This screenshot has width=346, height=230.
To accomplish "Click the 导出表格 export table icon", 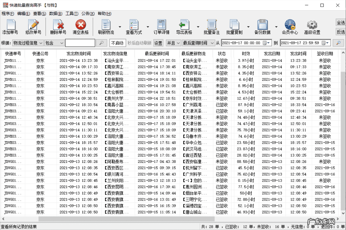I will (184, 27).
